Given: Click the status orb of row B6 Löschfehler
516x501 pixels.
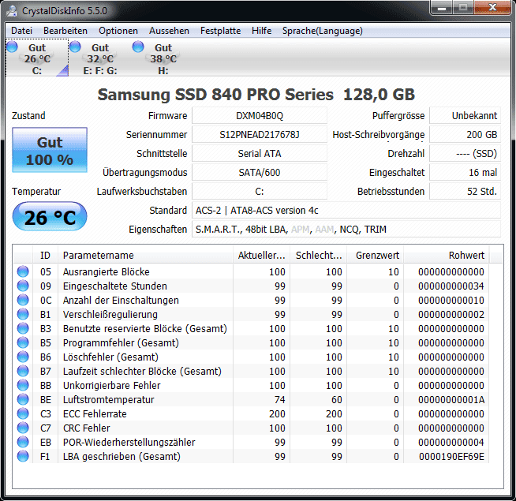Looking at the screenshot, I should click(23, 357).
